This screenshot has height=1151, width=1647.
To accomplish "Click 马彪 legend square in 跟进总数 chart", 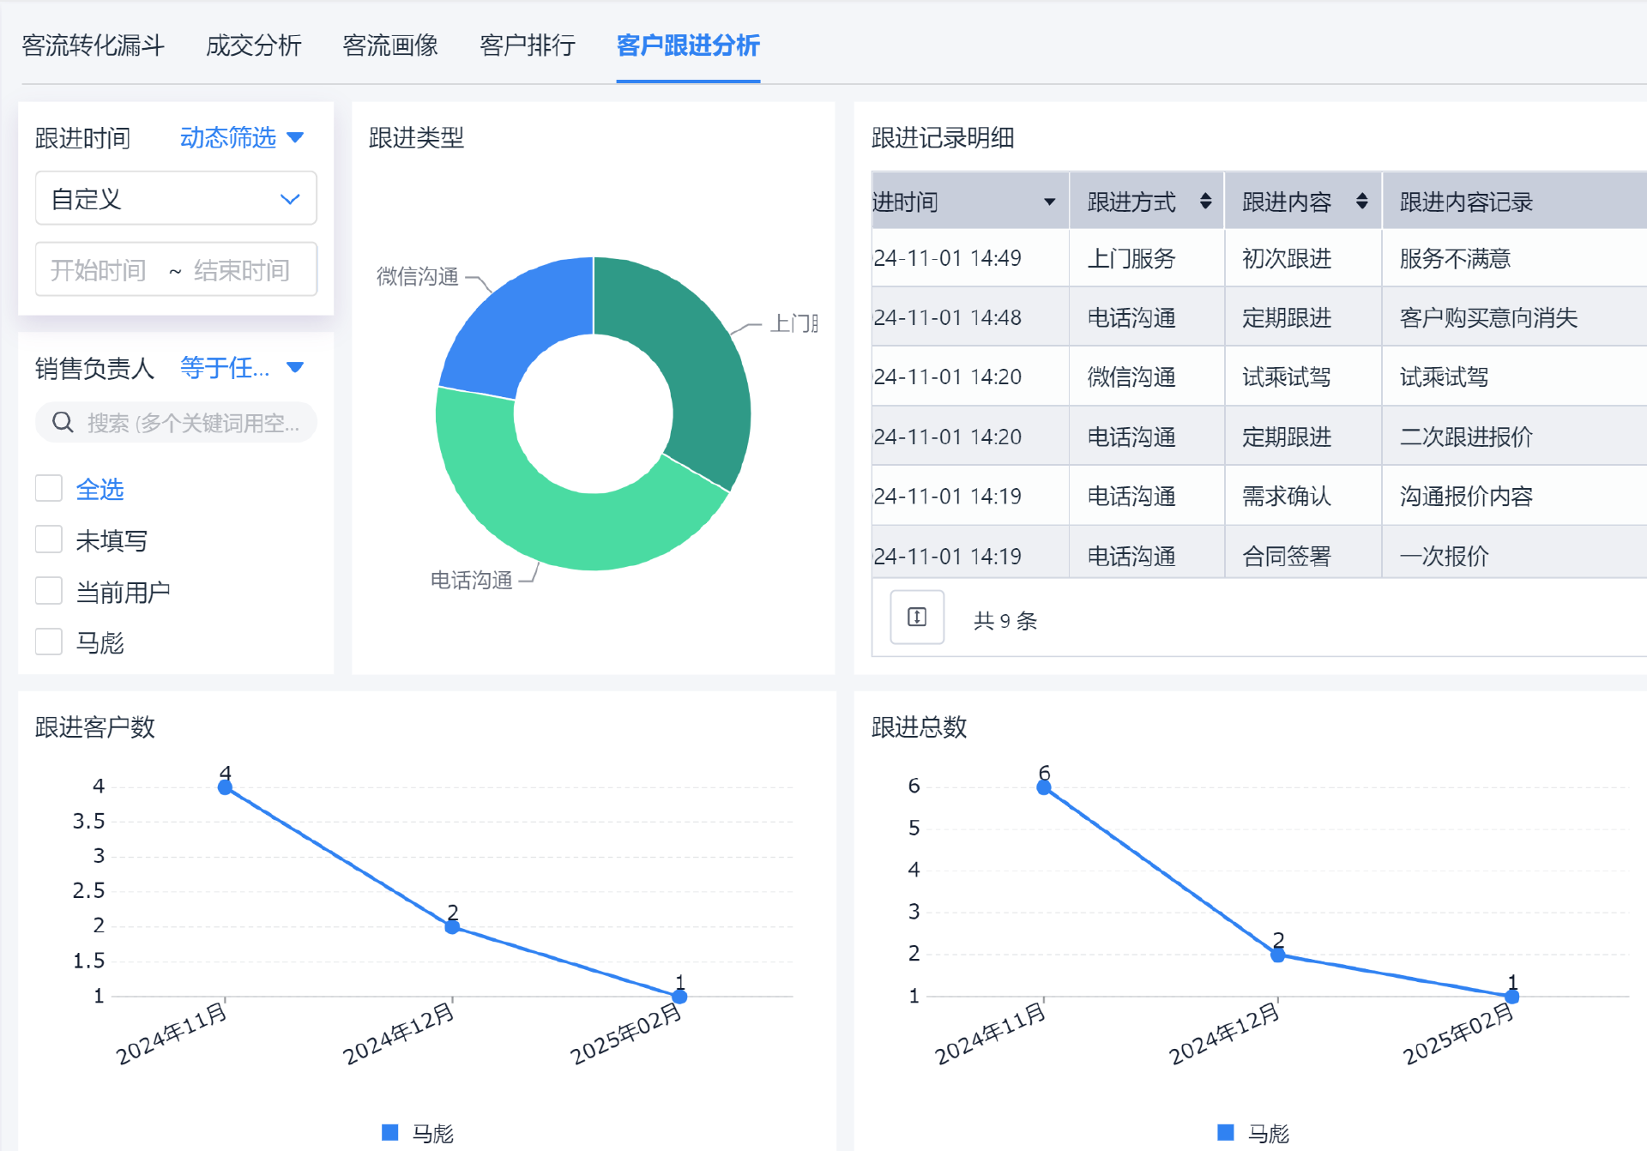I will (1226, 1132).
